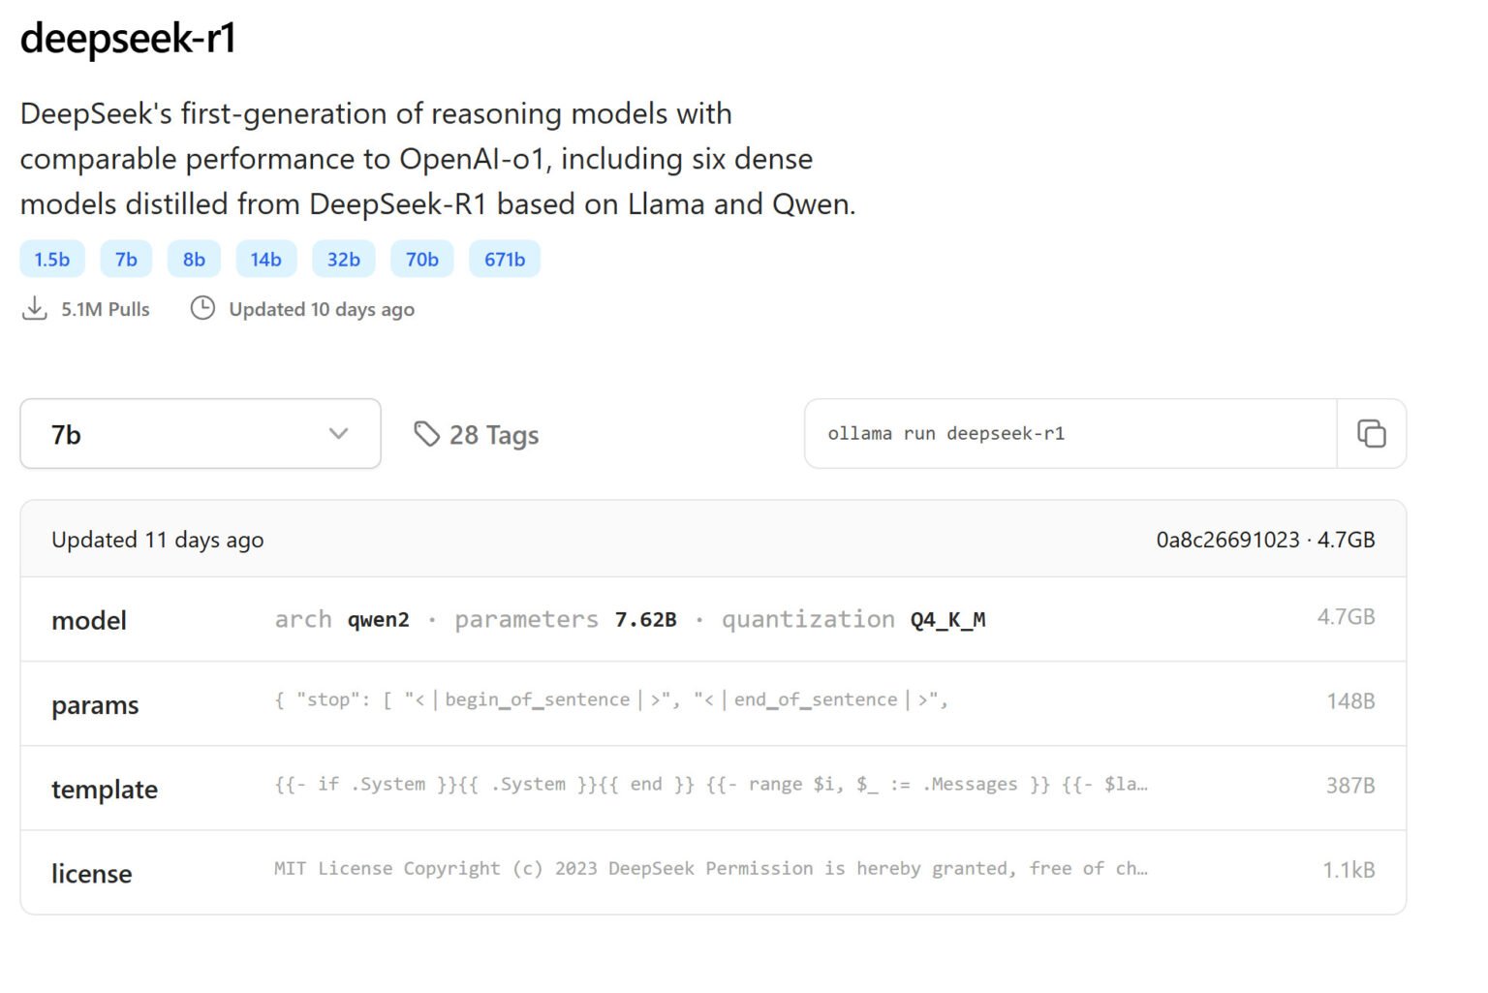Select the 70b model tag
Viewport: 1488px width, 993px height.
point(421,259)
